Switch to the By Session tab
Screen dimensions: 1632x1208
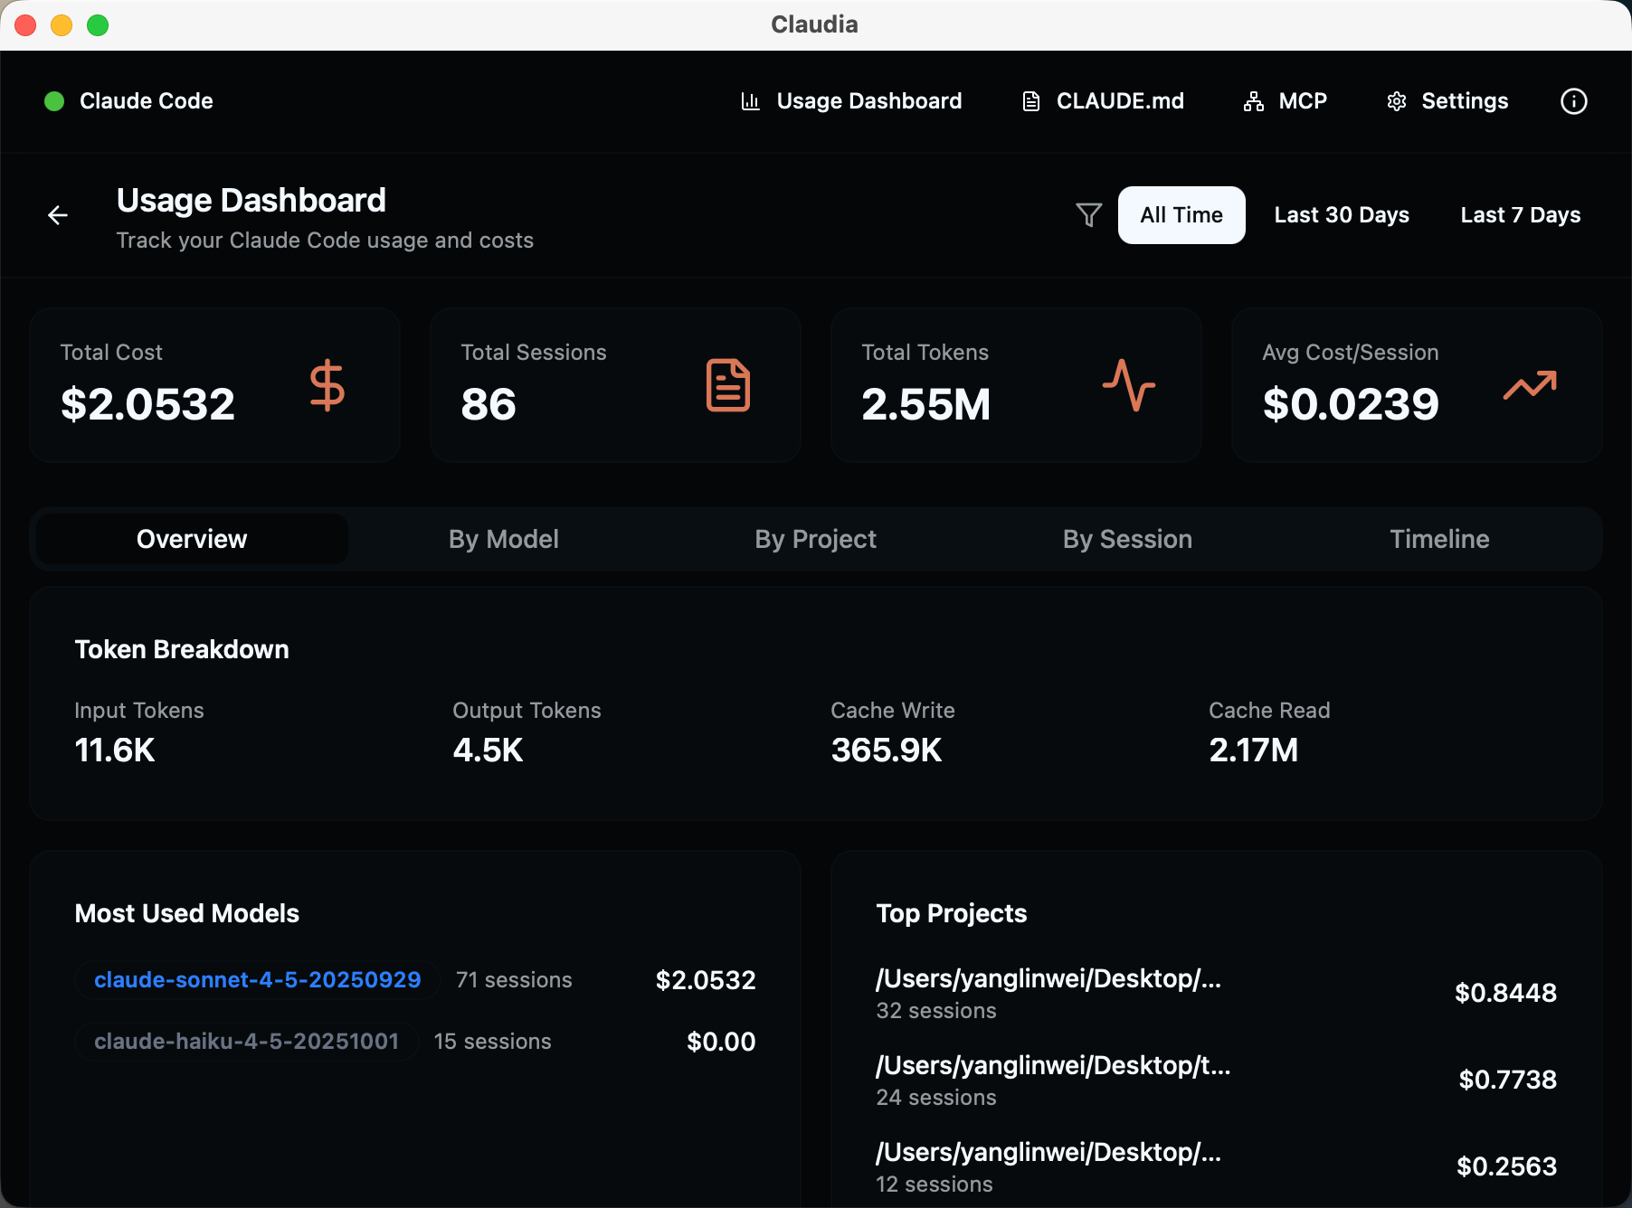[1127, 539]
